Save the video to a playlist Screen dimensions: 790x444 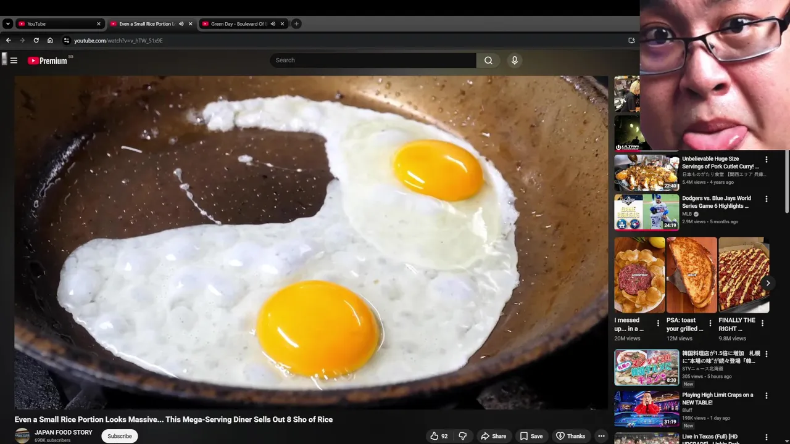tap(531, 436)
